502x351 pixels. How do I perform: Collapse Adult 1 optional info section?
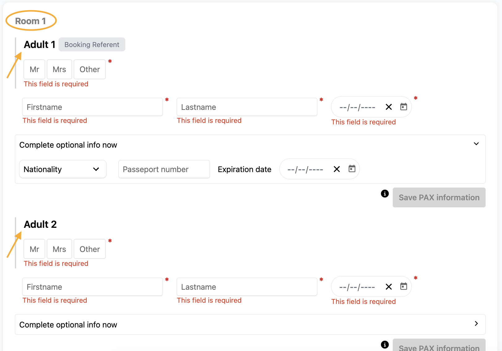tap(476, 144)
